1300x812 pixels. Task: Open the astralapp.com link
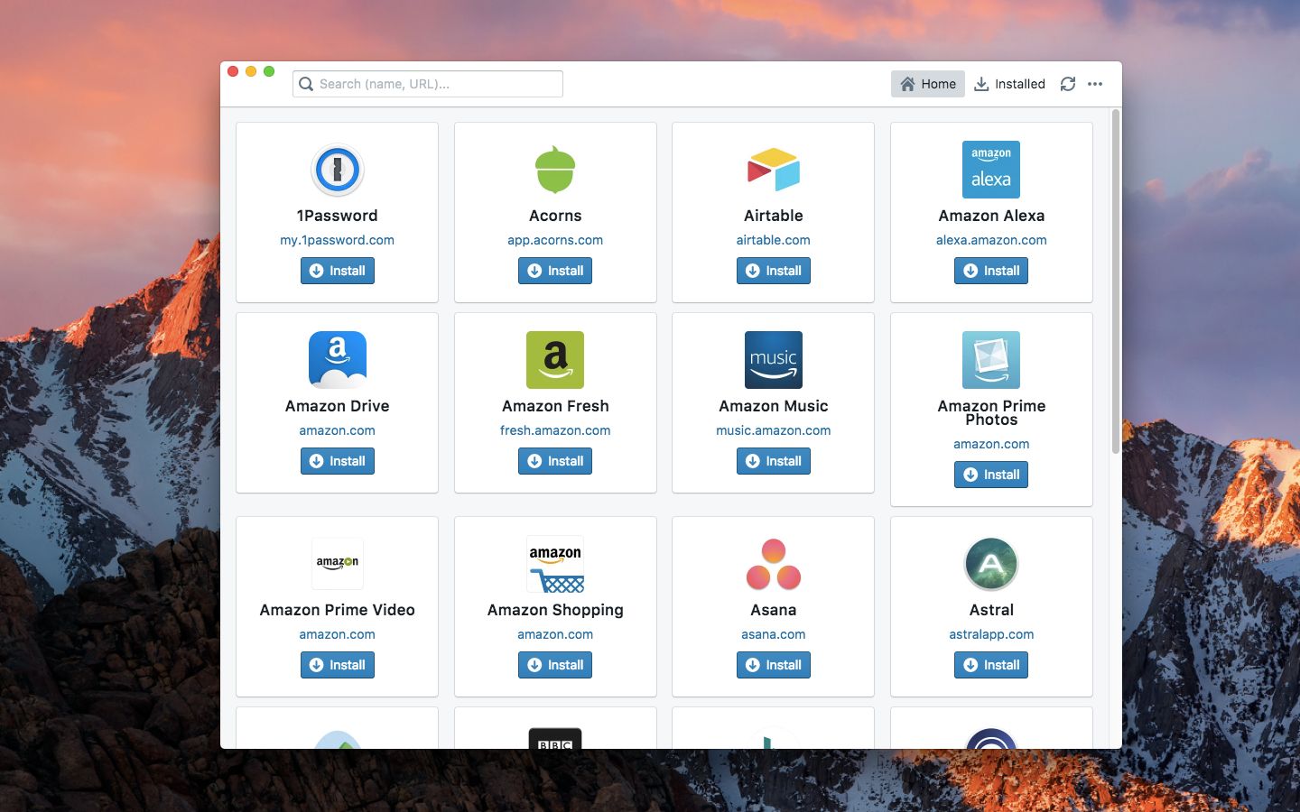pyautogui.click(x=991, y=634)
